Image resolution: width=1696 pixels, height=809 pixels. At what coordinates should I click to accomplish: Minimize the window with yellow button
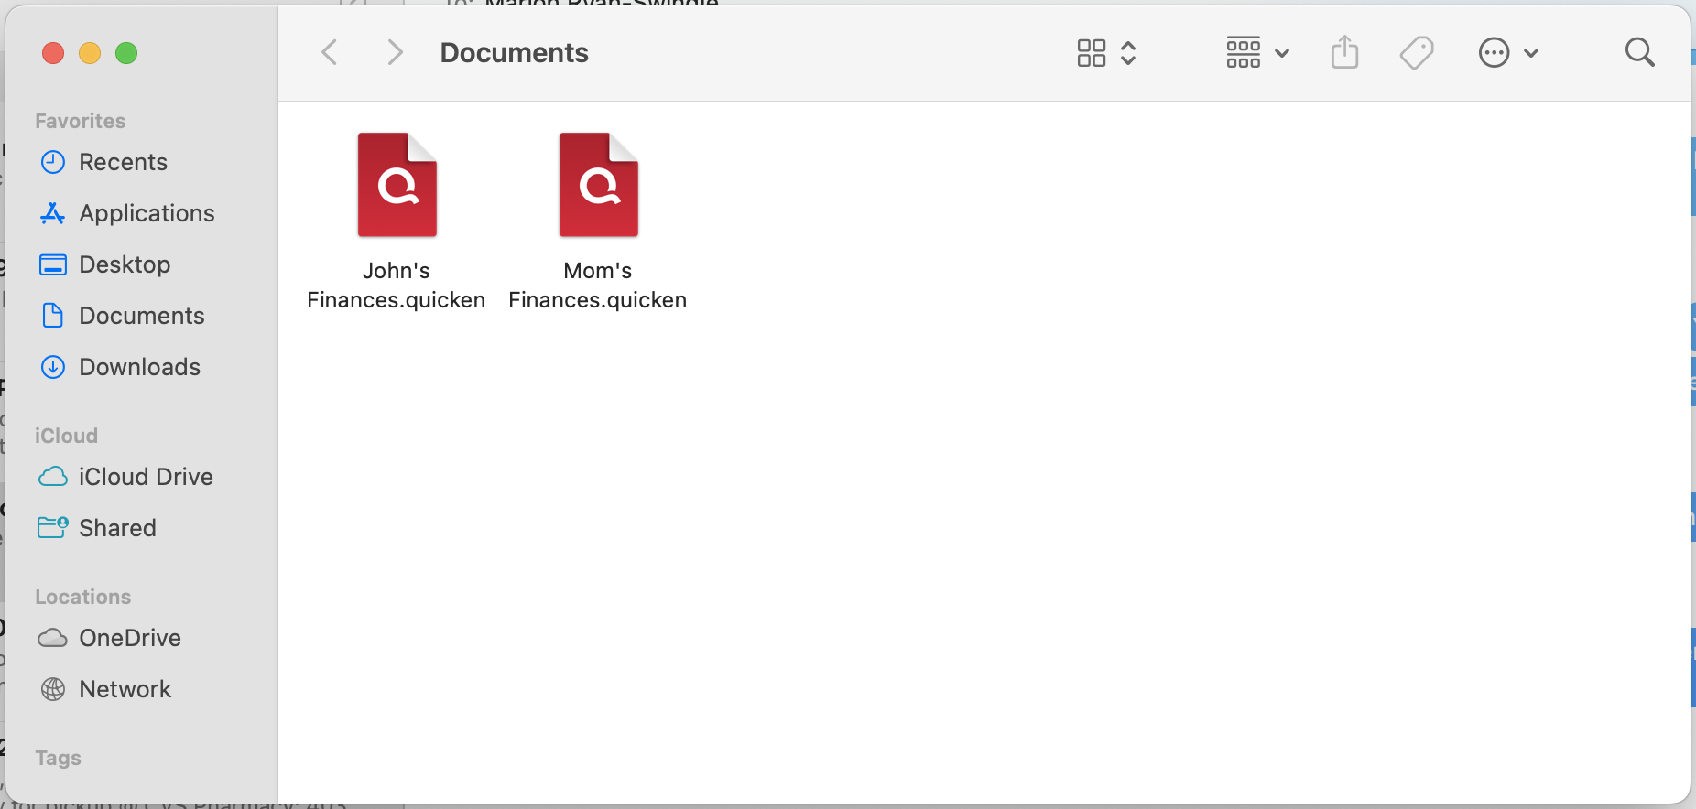(90, 53)
